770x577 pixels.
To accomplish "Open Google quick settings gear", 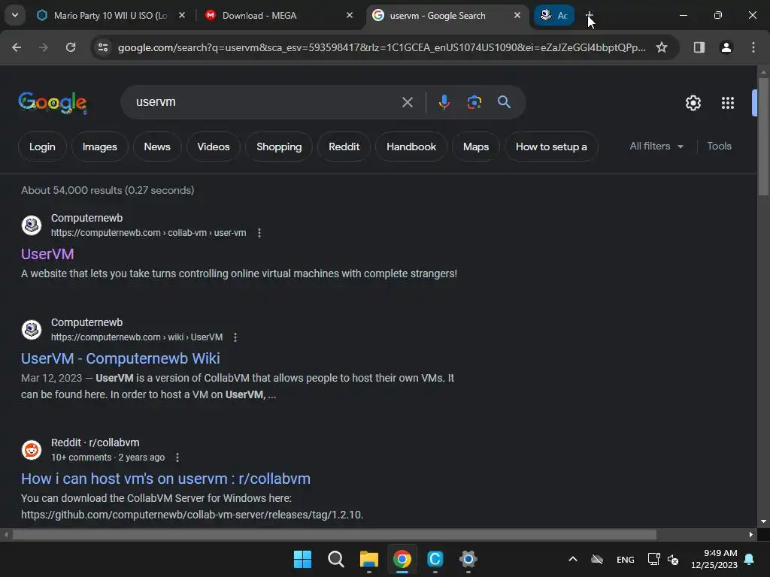I will coord(693,103).
